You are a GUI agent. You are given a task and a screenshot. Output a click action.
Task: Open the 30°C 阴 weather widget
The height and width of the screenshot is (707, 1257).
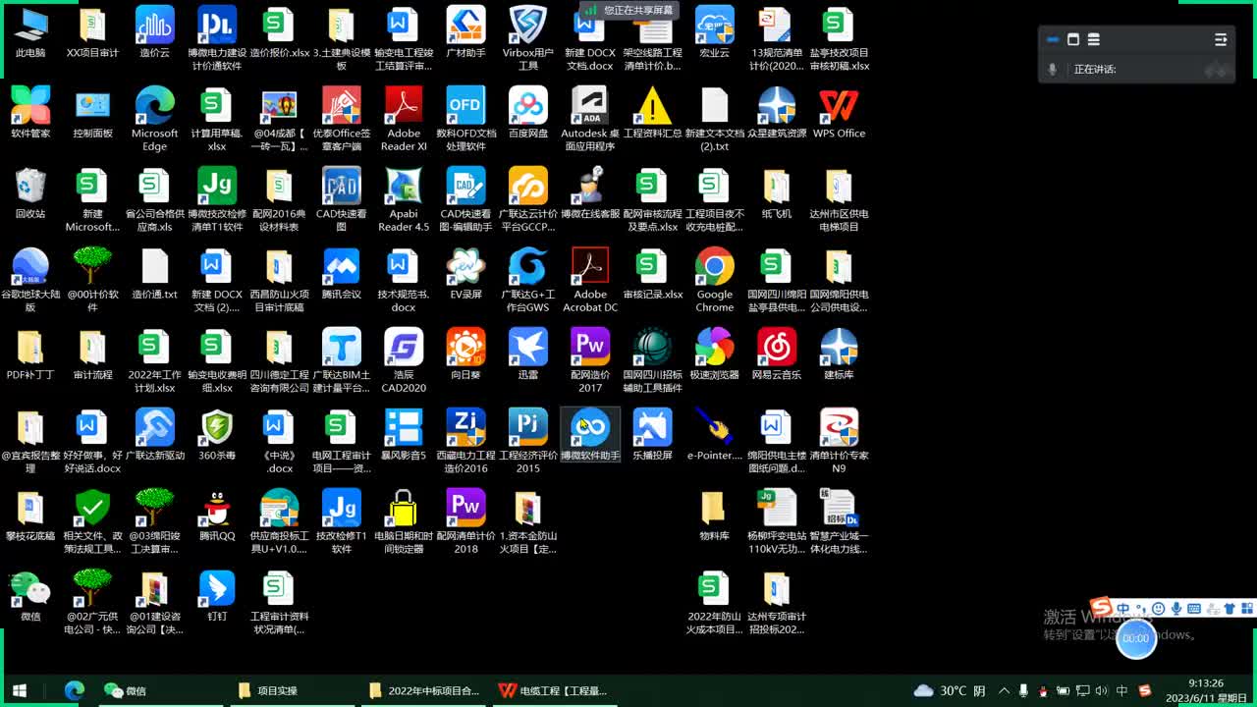pos(950,690)
